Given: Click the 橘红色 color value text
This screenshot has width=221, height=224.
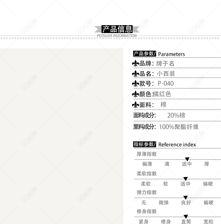Looking at the screenshot, I should [162, 94].
